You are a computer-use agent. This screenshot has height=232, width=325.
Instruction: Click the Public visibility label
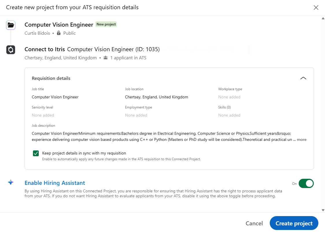[x=69, y=33]
